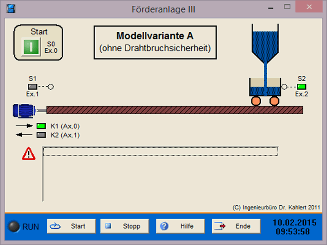The height and width of the screenshot is (245, 327).
Task: Click the date and time display
Action: click(294, 227)
